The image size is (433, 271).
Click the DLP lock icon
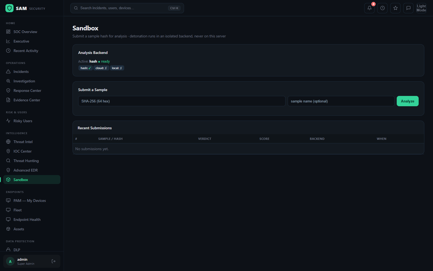8,250
